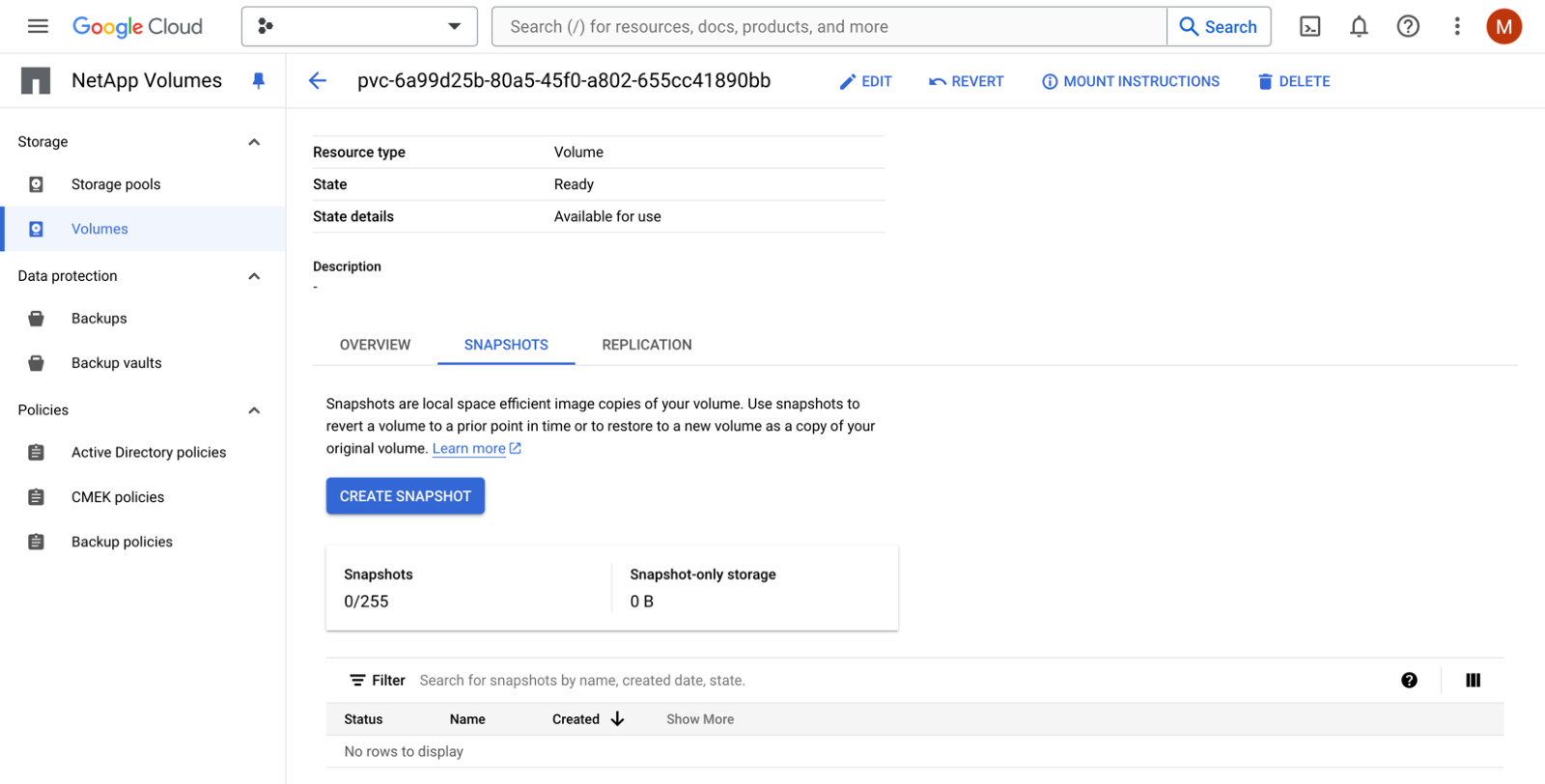Unpin NetApp Volumes with the pin icon

(x=258, y=81)
